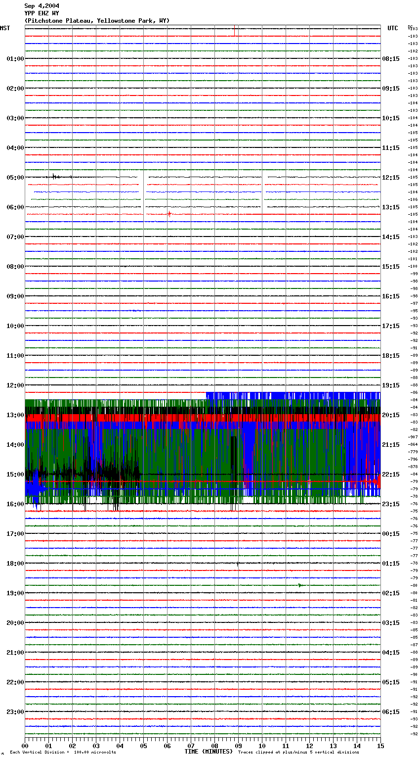Click the 06:15 UTC time label
Image resolution: width=420 pixels, height=759 pixels.
pyautogui.click(x=391, y=712)
